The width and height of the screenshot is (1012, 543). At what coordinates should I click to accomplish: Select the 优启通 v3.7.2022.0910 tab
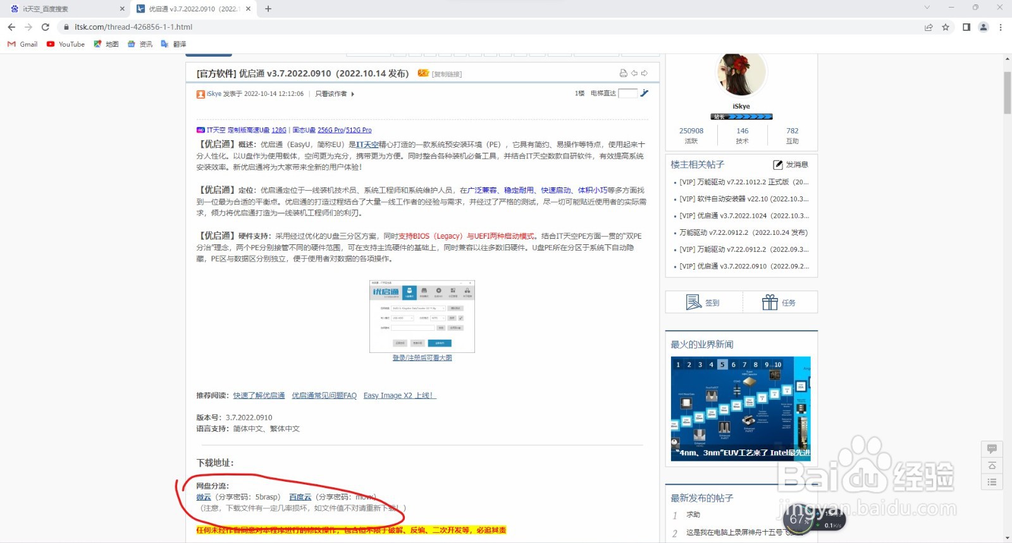tap(193, 9)
